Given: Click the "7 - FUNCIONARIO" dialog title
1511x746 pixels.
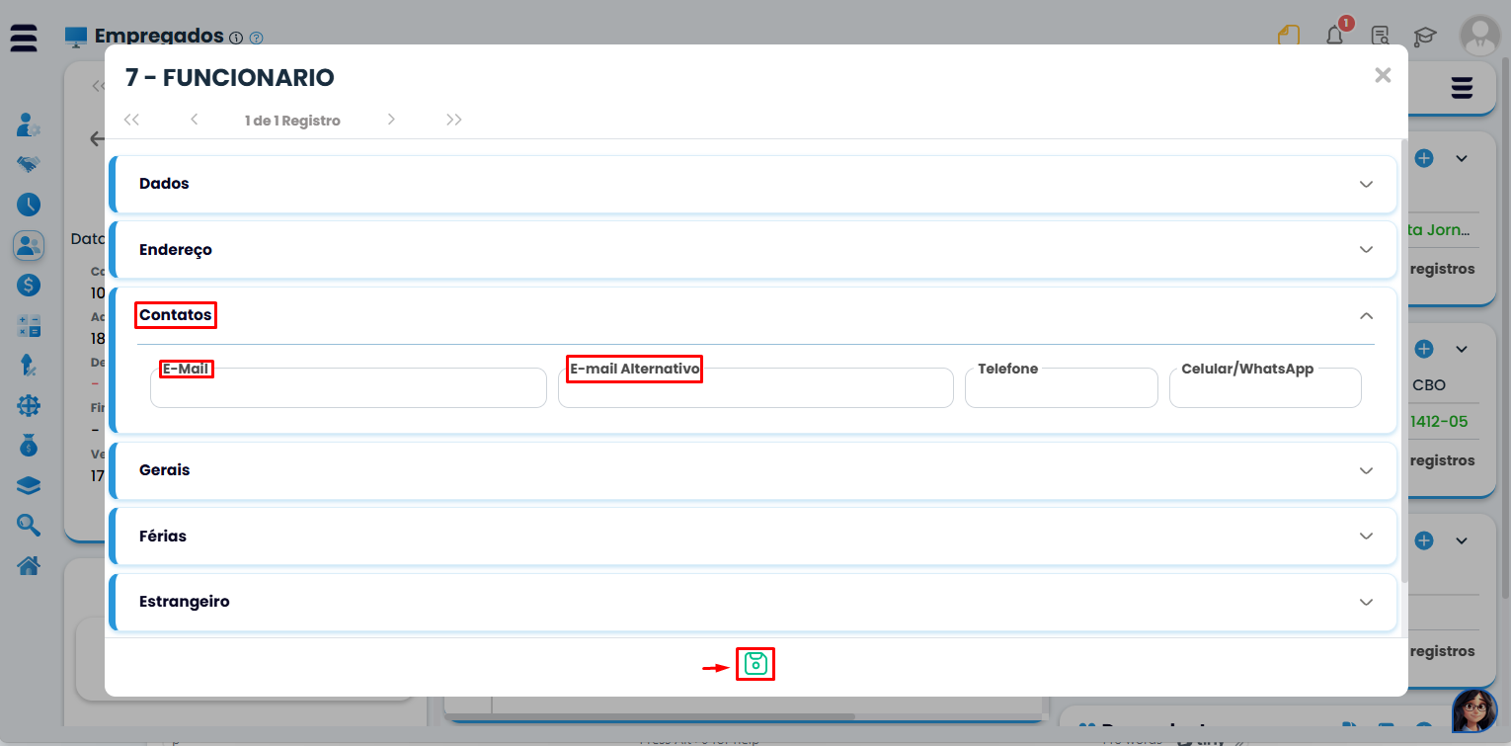Looking at the screenshot, I should coord(230,77).
